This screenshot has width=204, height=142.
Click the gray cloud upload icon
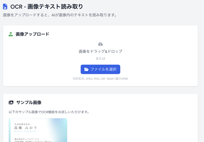click(100, 44)
